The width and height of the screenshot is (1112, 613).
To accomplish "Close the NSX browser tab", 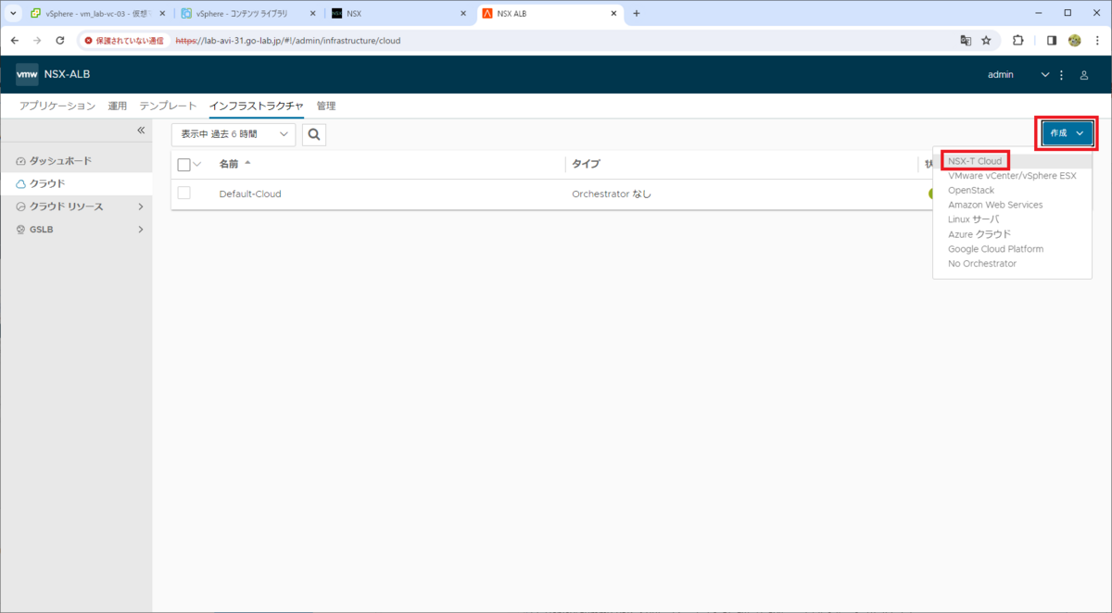I will coord(465,14).
